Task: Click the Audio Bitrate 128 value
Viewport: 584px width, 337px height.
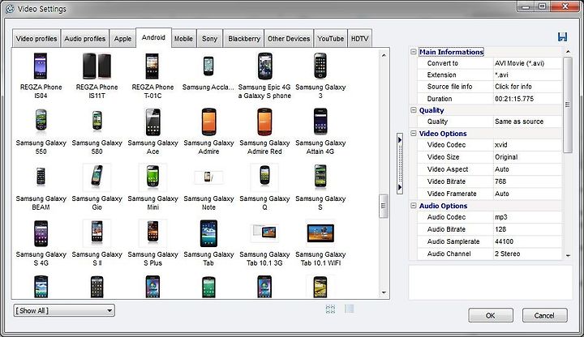Action: pos(527,229)
